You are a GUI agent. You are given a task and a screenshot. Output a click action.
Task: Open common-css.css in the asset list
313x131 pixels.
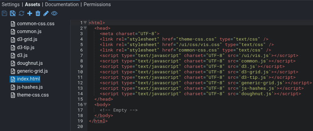click(x=36, y=24)
